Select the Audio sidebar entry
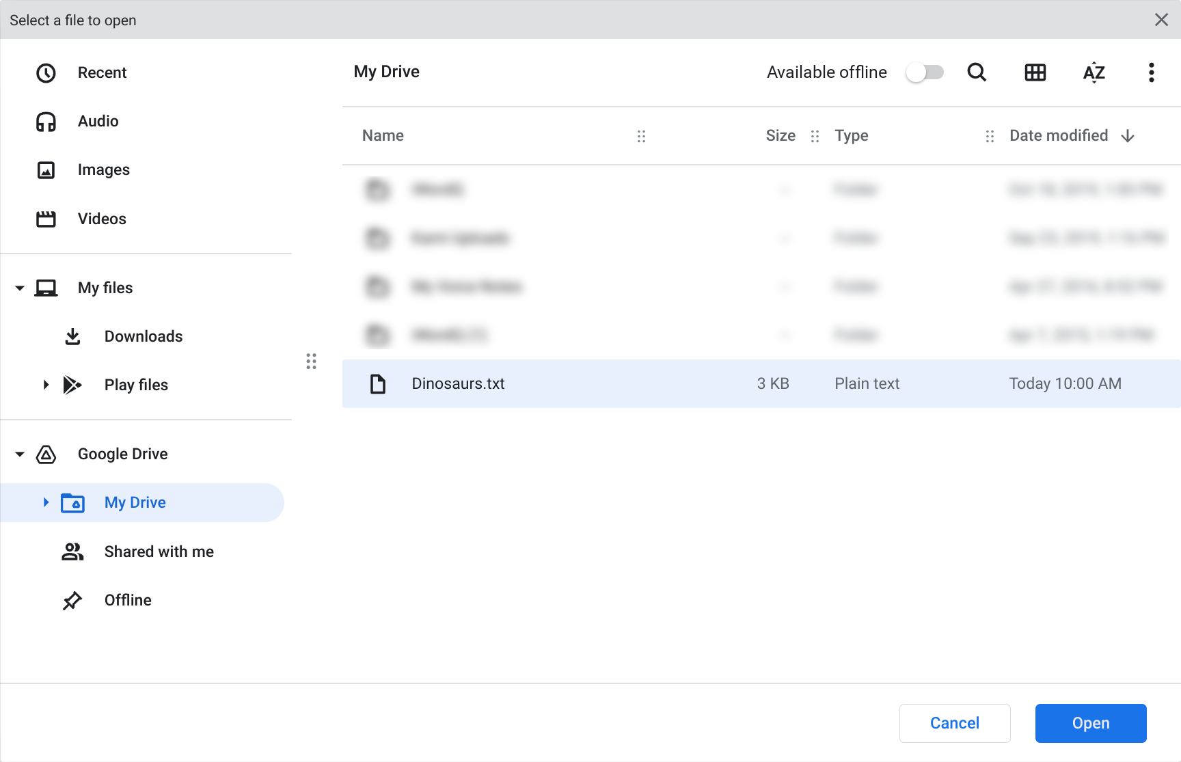1181x762 pixels. click(98, 122)
